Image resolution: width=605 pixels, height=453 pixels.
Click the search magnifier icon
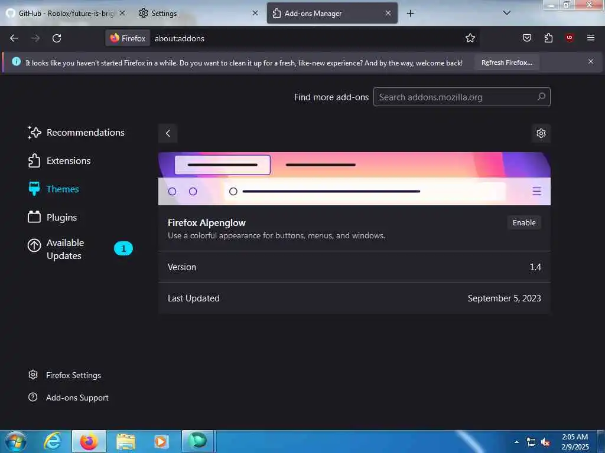click(541, 97)
